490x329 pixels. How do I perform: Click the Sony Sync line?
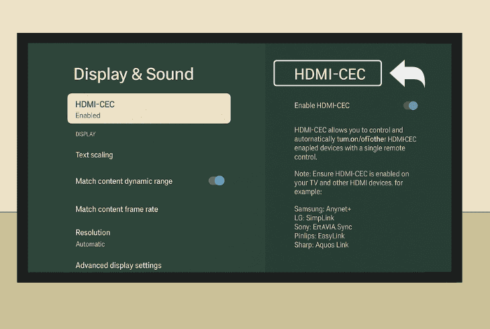pos(323,227)
